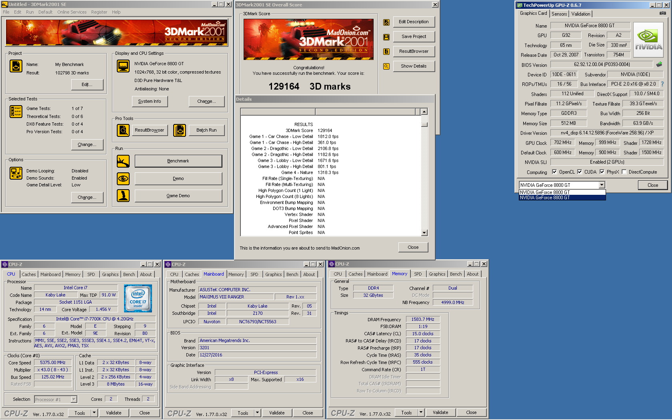Image resolution: width=672 pixels, height=420 pixels.
Task: Open the GPU selection dropdown in GPU-Z
Action: pyautogui.click(x=602, y=185)
